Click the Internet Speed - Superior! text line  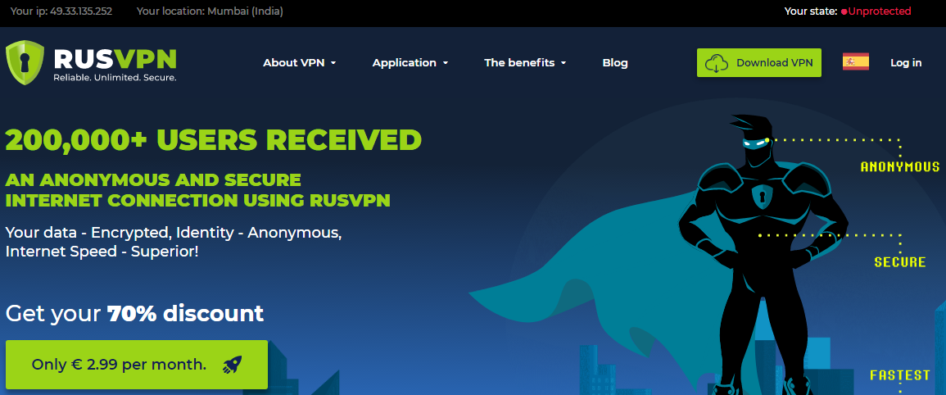pos(102,252)
